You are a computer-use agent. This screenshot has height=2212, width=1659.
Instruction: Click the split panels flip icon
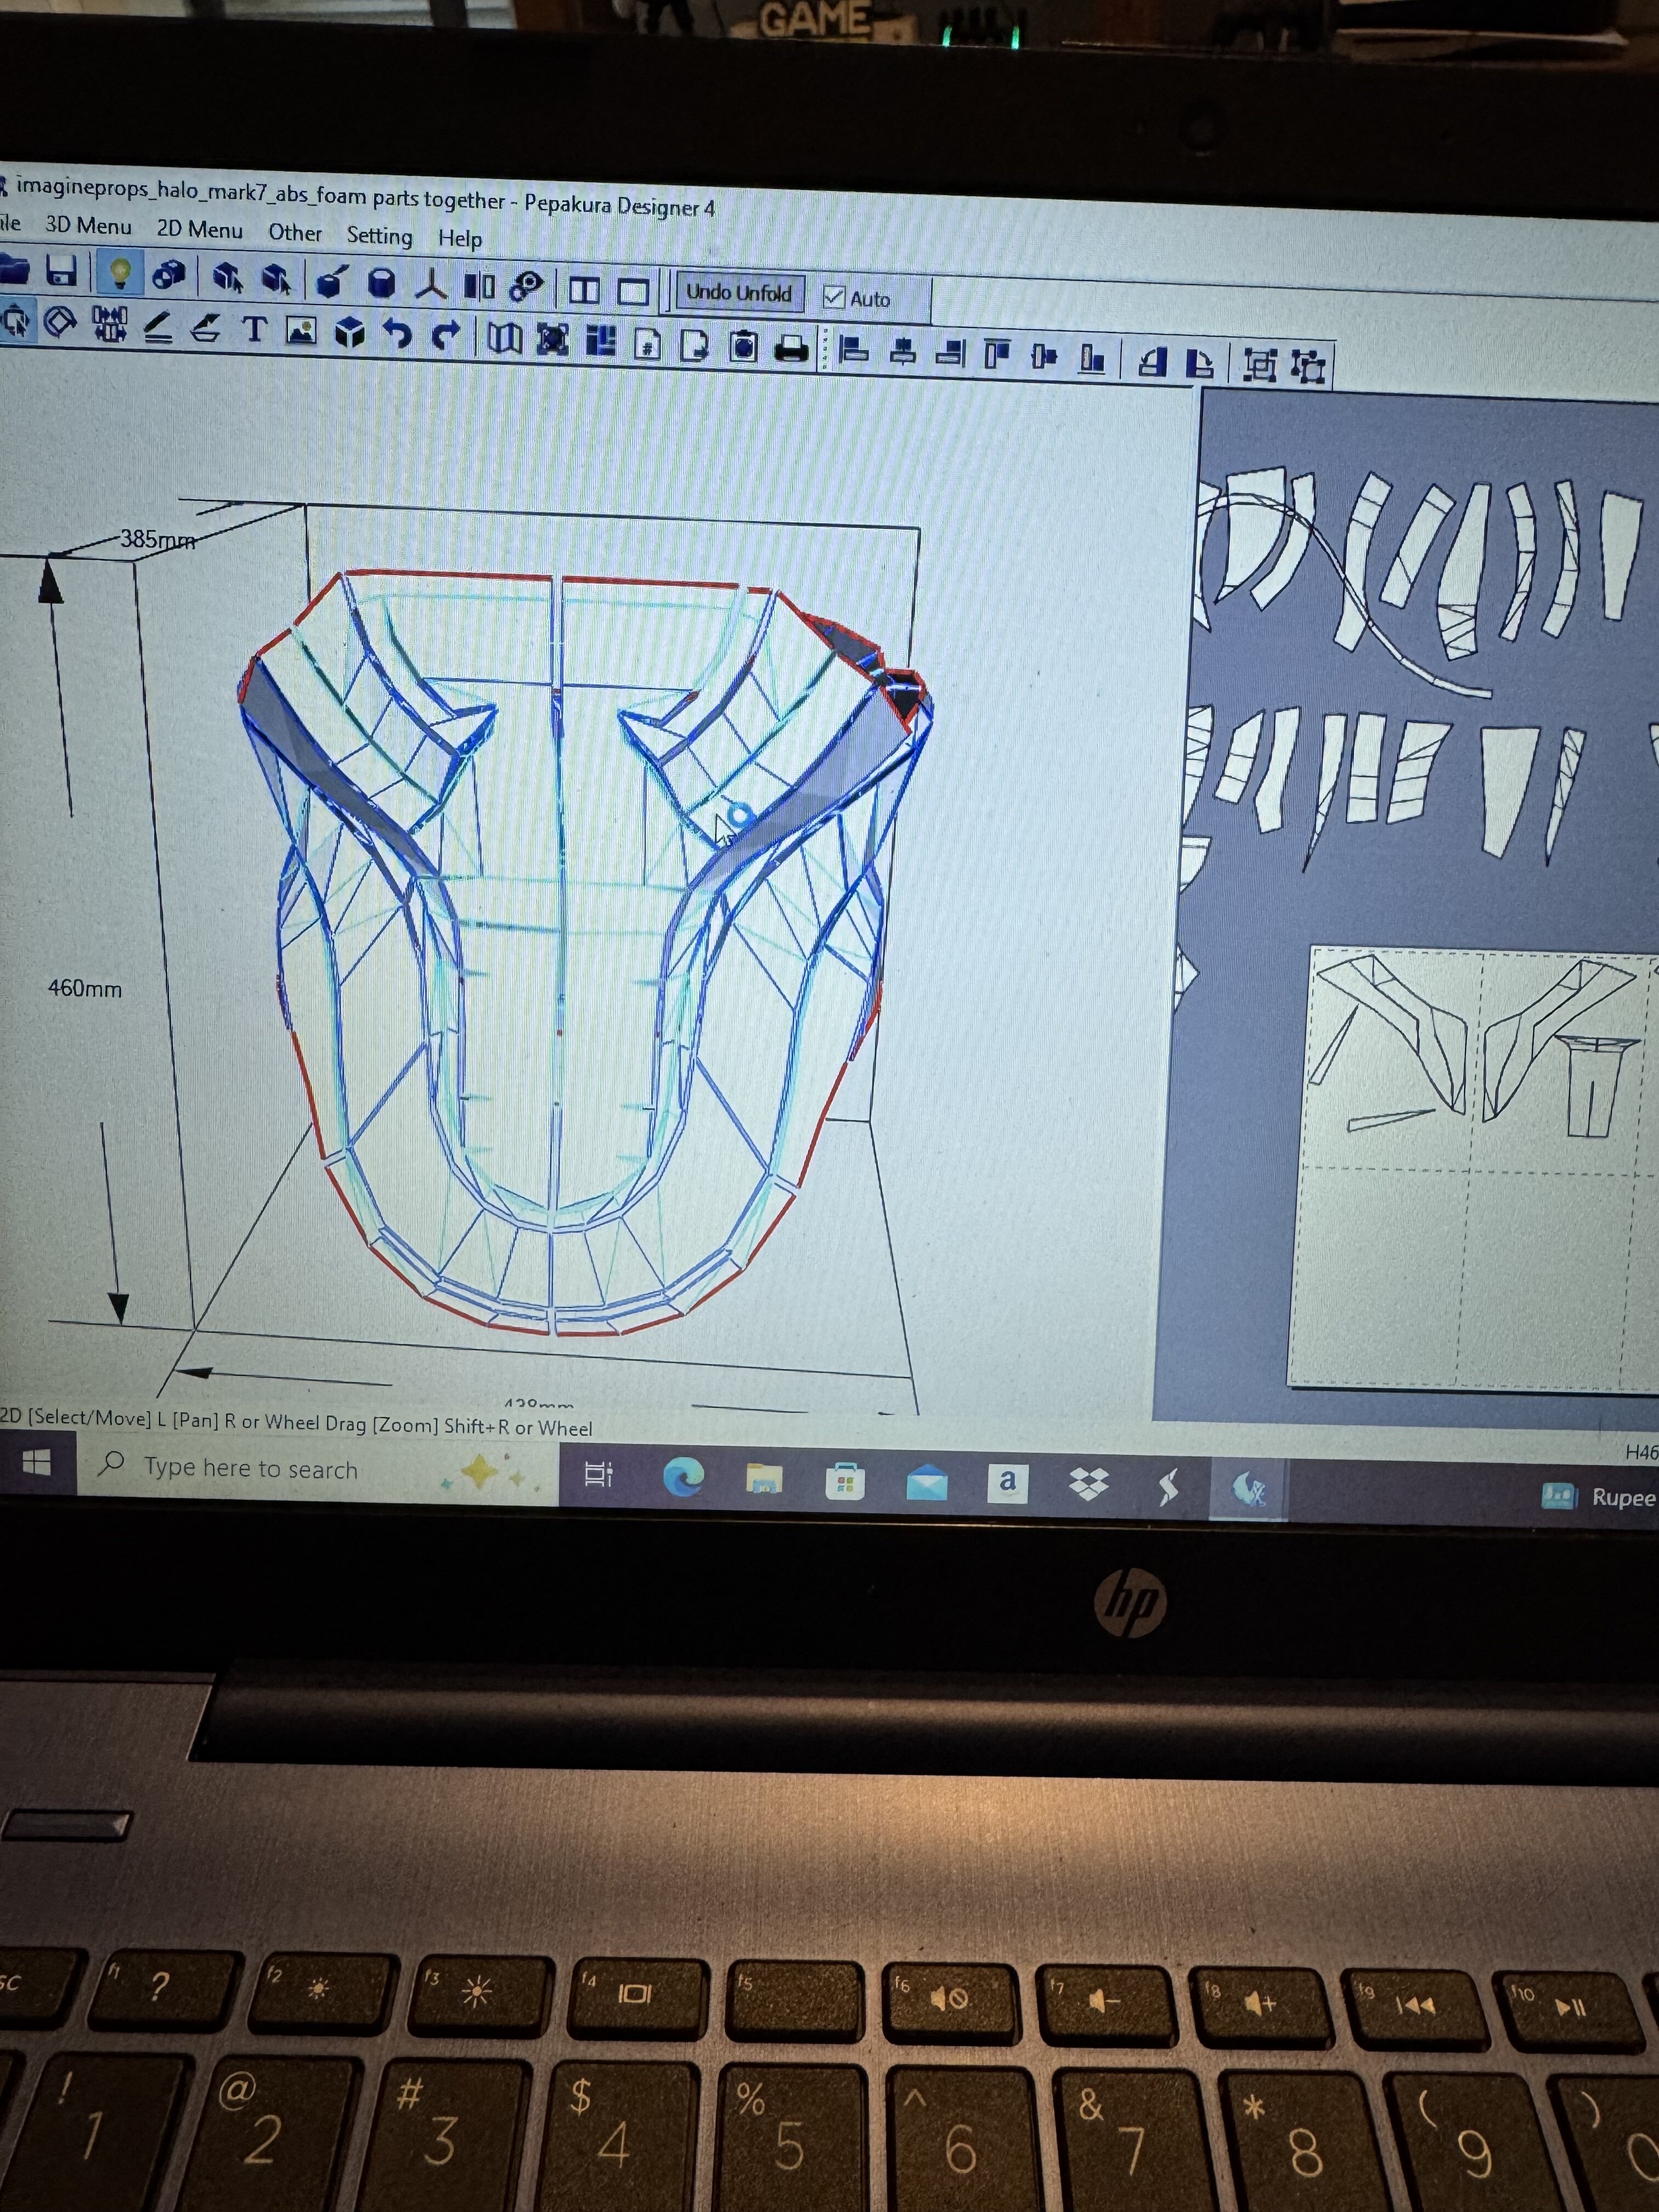(480, 287)
